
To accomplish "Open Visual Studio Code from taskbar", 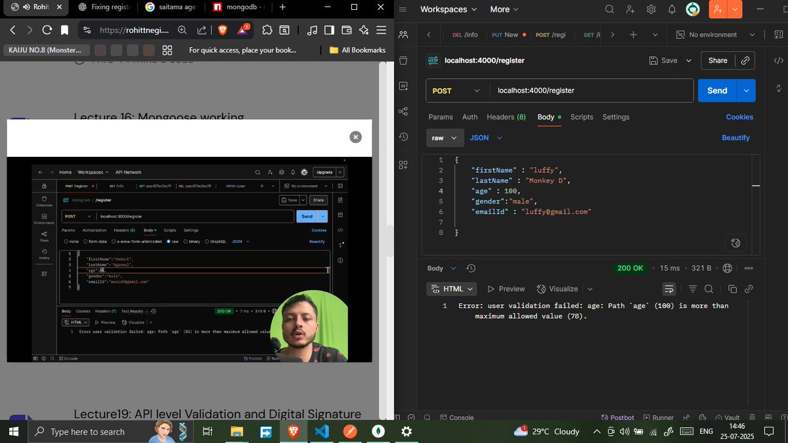I will coord(322,431).
